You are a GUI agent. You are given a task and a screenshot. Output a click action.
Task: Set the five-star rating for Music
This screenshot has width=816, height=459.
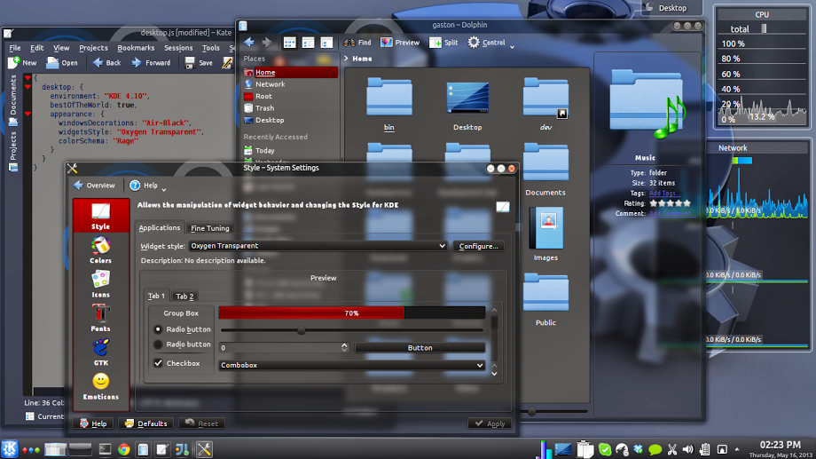coord(687,203)
